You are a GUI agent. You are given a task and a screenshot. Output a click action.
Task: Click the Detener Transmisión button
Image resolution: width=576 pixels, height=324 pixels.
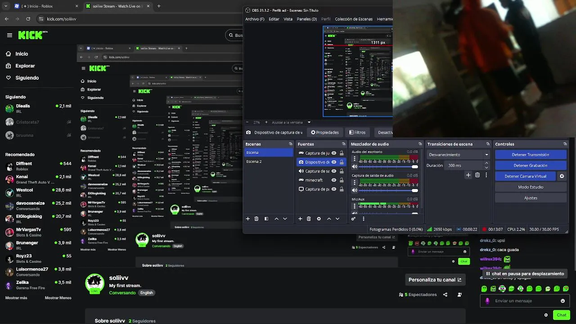pyautogui.click(x=531, y=155)
